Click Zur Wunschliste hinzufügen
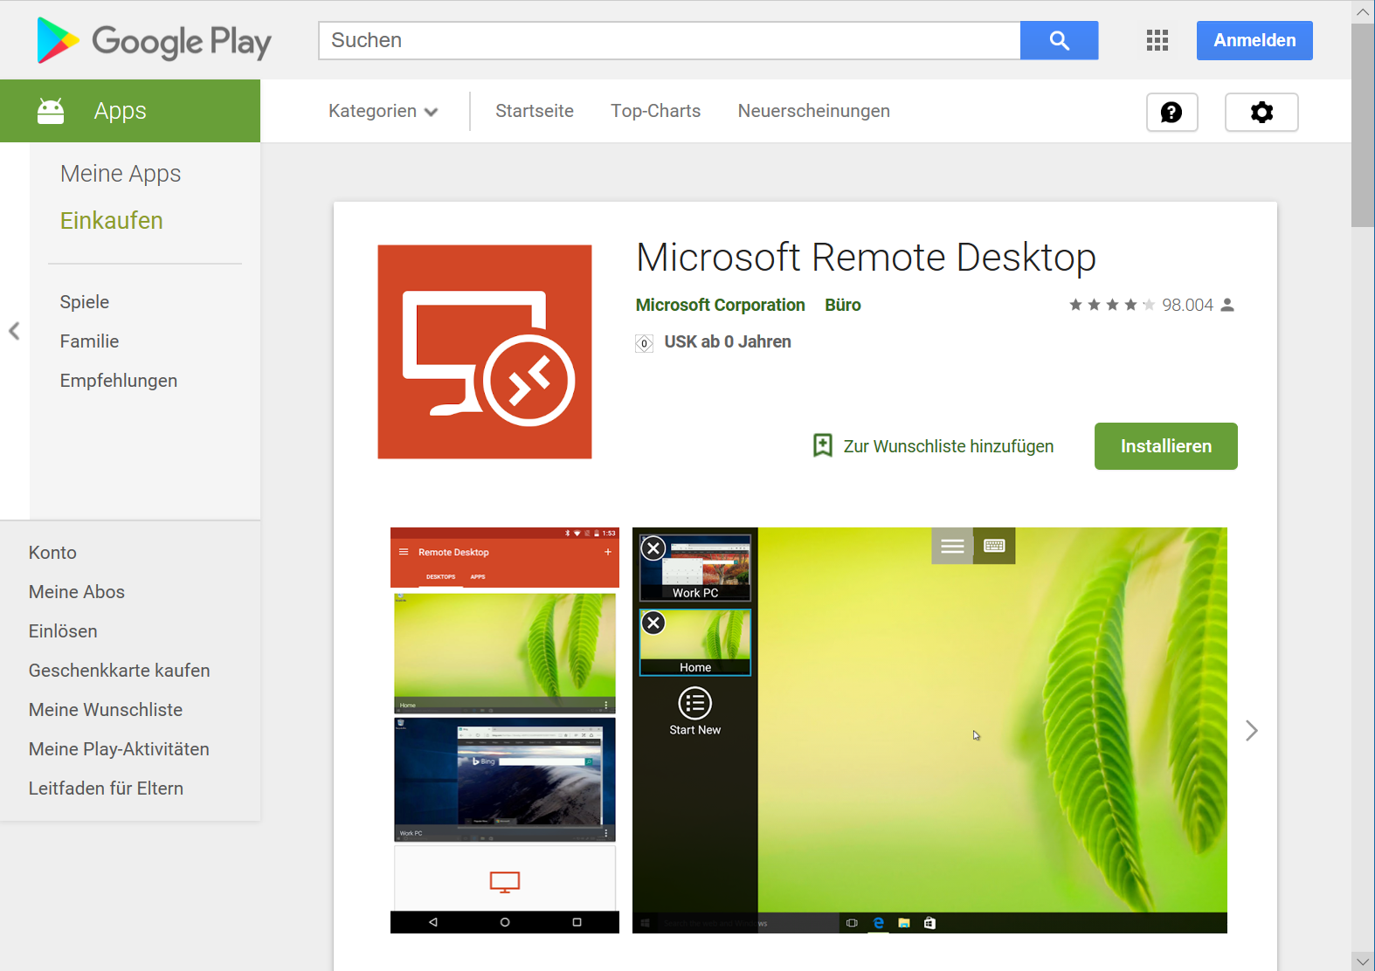The width and height of the screenshot is (1375, 971). pos(949,446)
